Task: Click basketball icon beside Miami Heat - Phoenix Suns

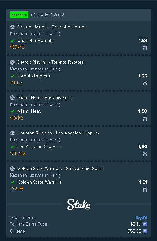Action: pos(12,97)
